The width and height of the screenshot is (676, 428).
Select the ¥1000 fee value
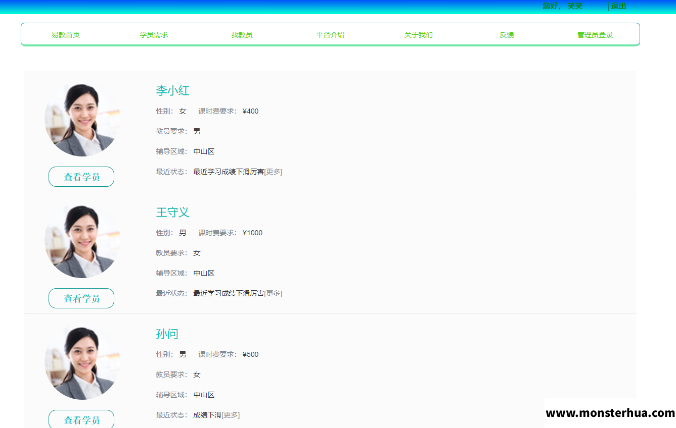click(252, 233)
